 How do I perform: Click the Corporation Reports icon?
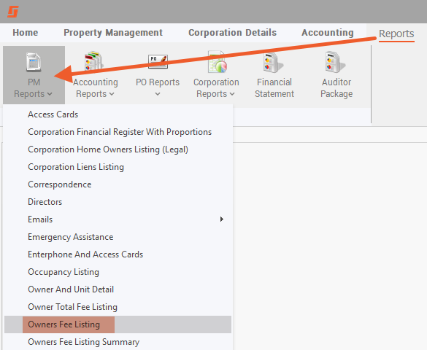(x=217, y=62)
